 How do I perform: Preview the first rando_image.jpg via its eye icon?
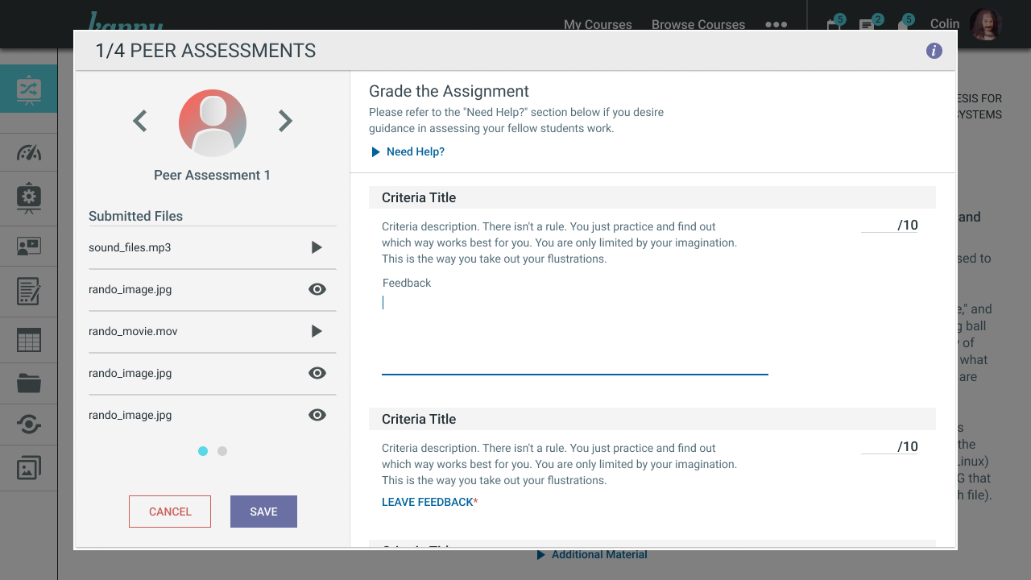pyautogui.click(x=317, y=289)
